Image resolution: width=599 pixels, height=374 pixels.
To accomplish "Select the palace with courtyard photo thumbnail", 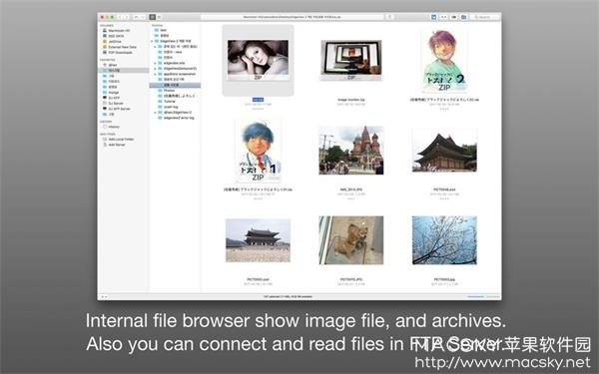I will click(258, 240).
